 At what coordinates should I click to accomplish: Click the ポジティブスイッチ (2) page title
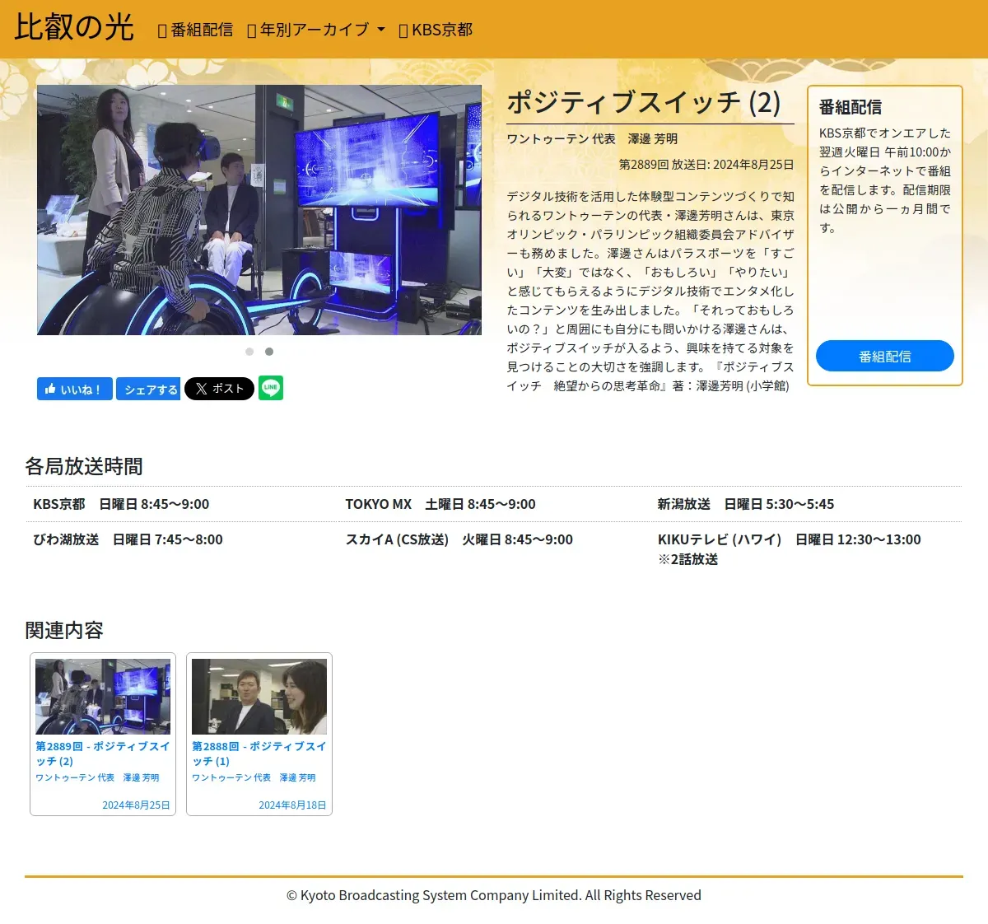coord(644,102)
